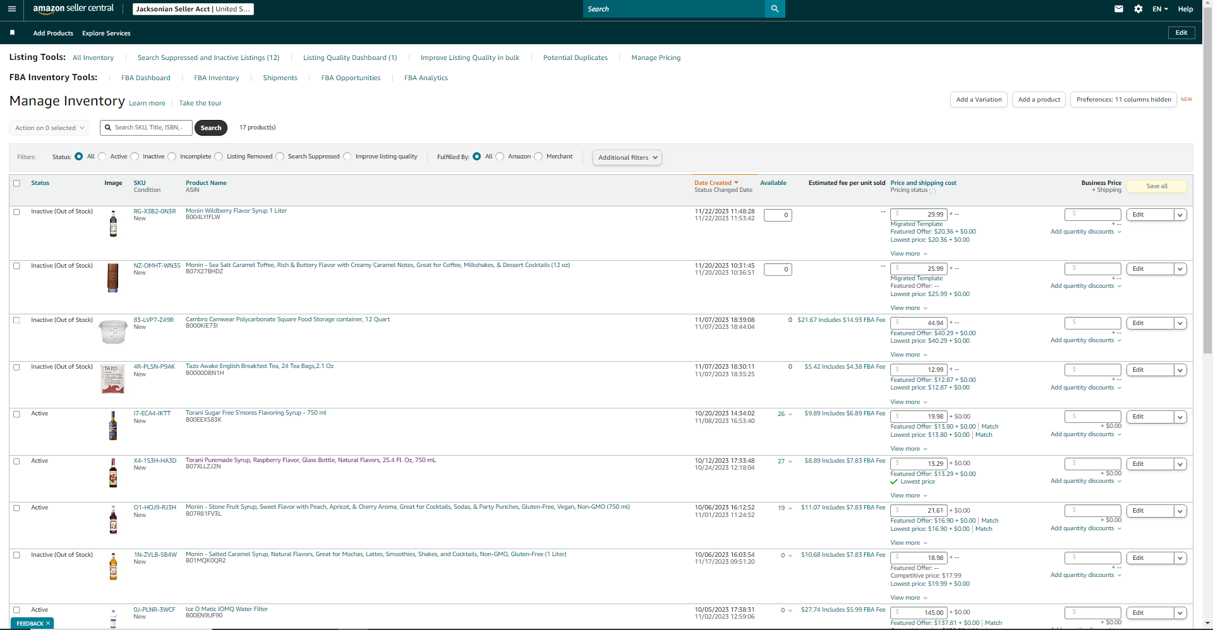
Task: Toggle the select-all products checkbox
Action: tap(17, 183)
